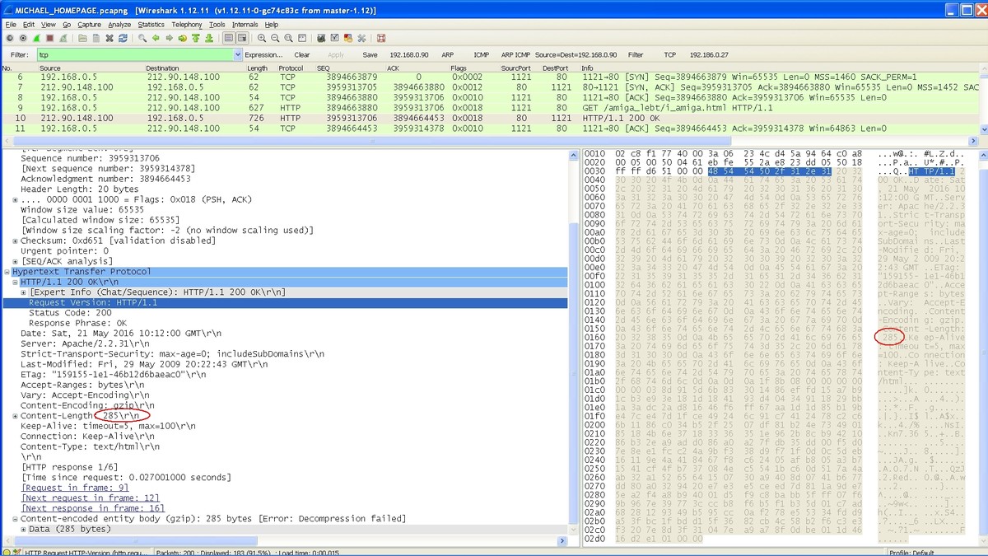Open a capture file via folder icon
Screen dimensions: 988x556
point(84,38)
